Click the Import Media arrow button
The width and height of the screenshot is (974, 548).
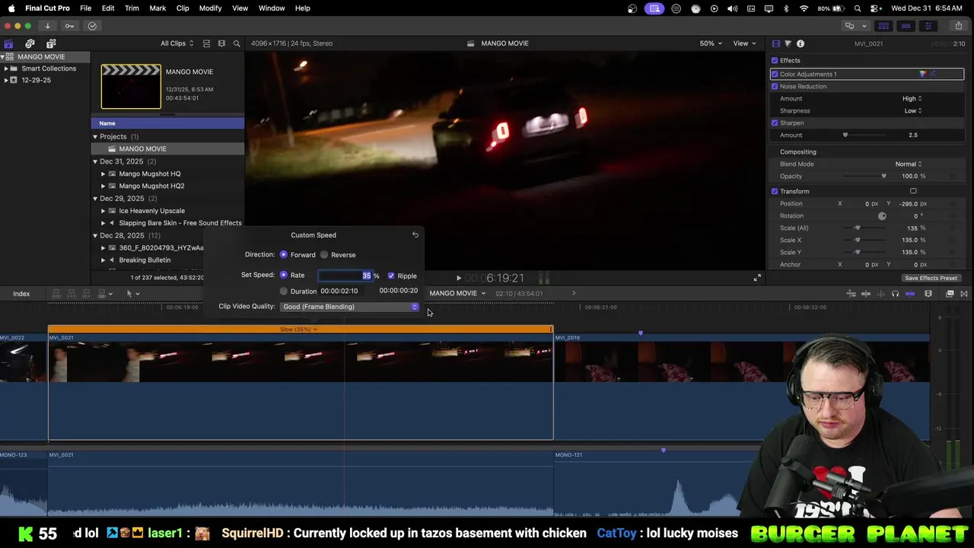[47, 26]
